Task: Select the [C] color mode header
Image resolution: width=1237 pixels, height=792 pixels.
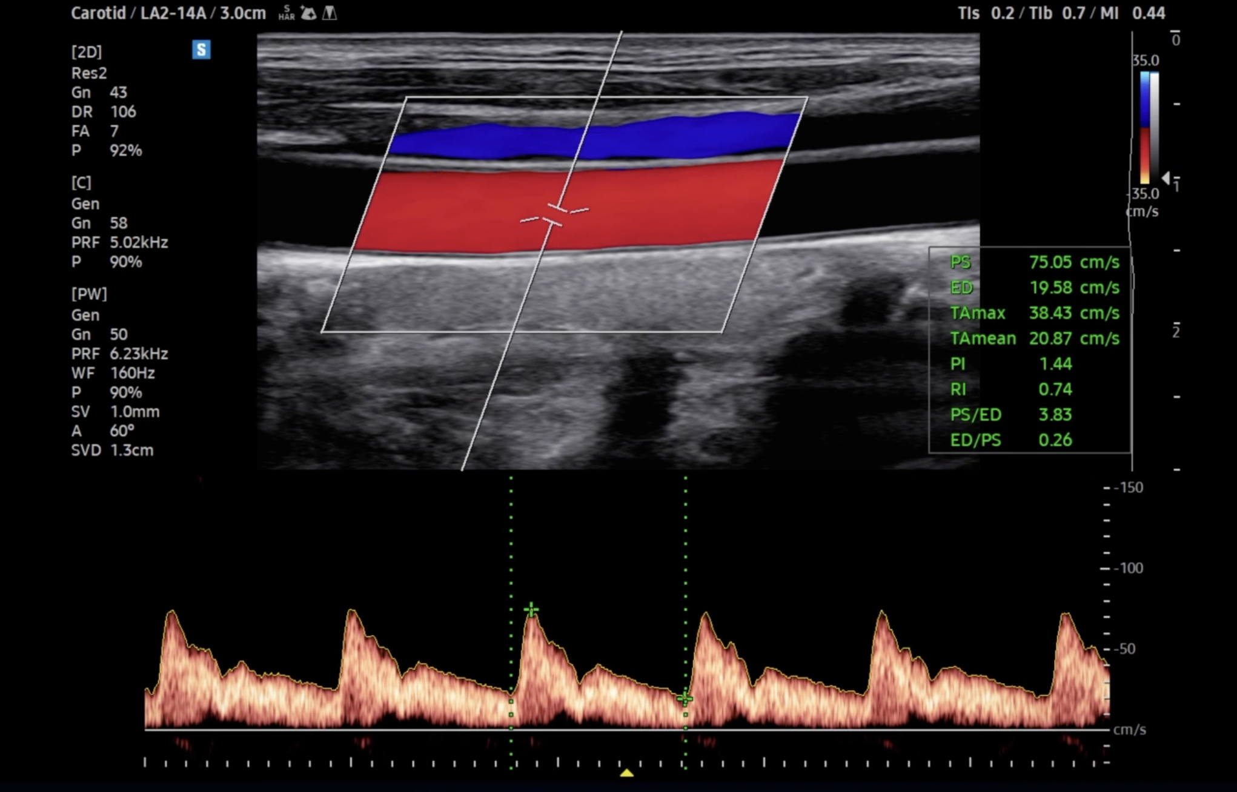Action: point(81,183)
